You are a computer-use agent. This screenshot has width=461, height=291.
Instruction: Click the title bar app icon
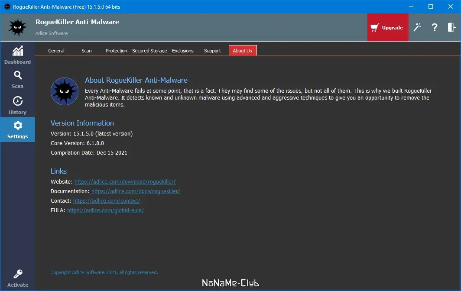7,6
